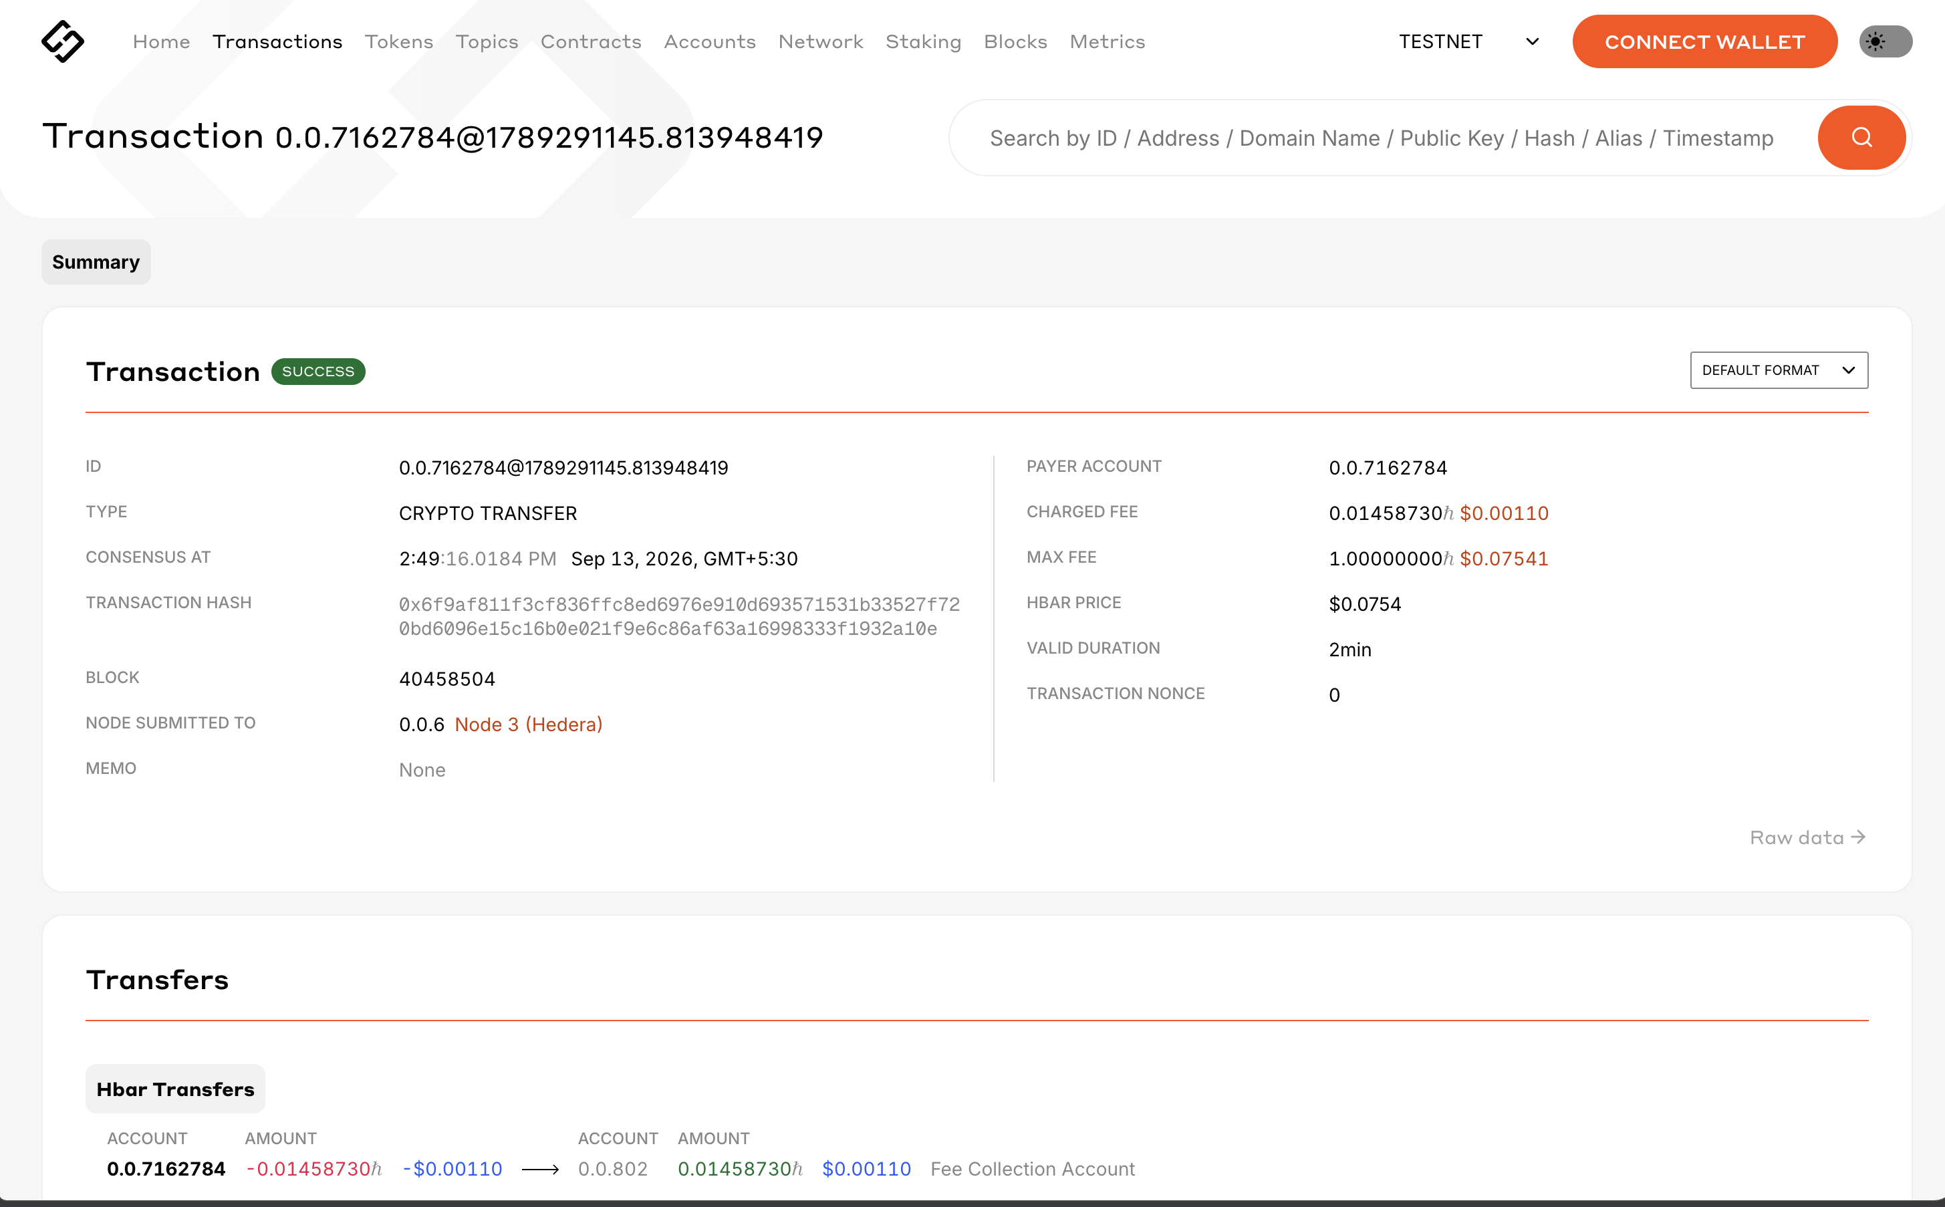Select the Summary tab

96,262
